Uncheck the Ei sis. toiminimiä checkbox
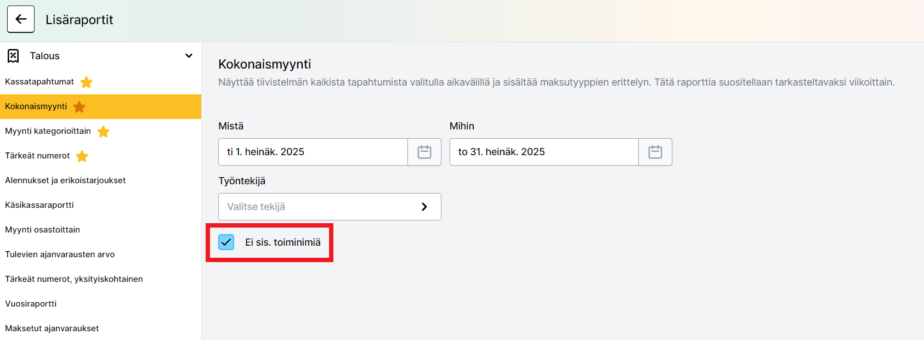This screenshot has width=924, height=340. [x=226, y=242]
